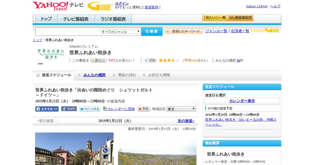Screen dimensions: 314x165
Task: Focus the program search text field
Action: click(x=68, y=31)
